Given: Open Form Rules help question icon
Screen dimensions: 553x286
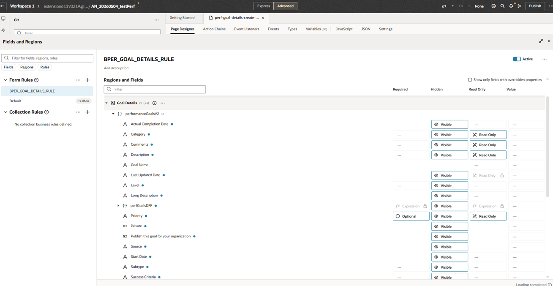Looking at the screenshot, I should (36, 80).
